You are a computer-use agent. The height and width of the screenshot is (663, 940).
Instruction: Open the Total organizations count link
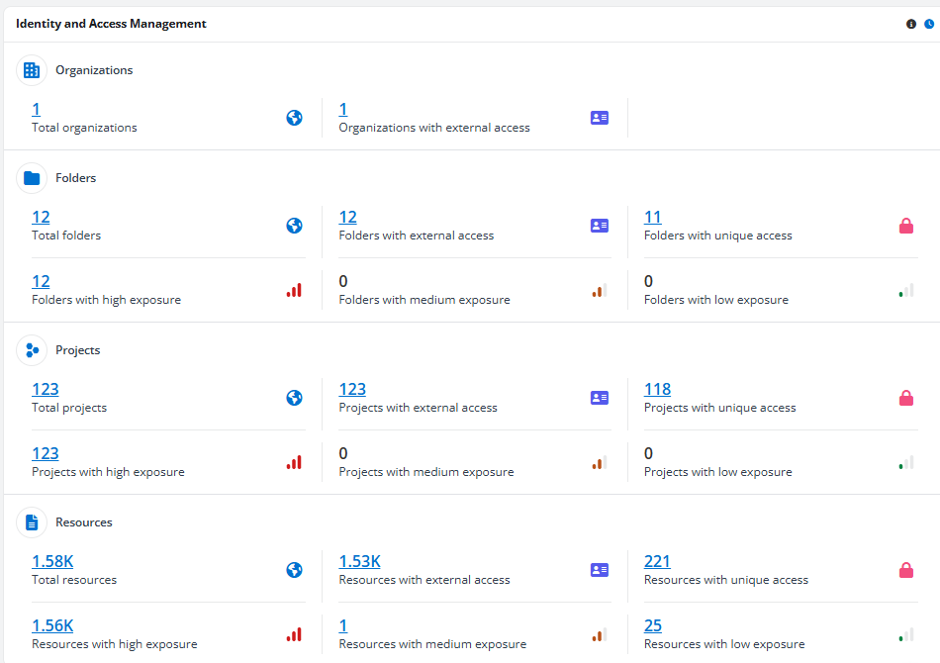pos(36,109)
